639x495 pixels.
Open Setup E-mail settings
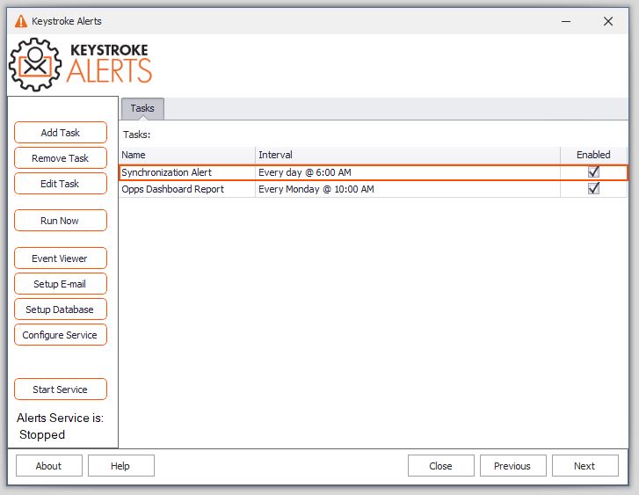click(x=61, y=284)
